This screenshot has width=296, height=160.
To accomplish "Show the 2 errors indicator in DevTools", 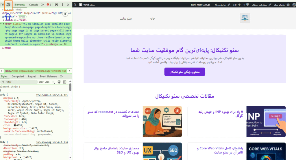I will (49, 5).
